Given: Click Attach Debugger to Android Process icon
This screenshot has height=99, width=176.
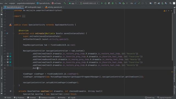Looking at the screenshot, I should coord(123,3).
